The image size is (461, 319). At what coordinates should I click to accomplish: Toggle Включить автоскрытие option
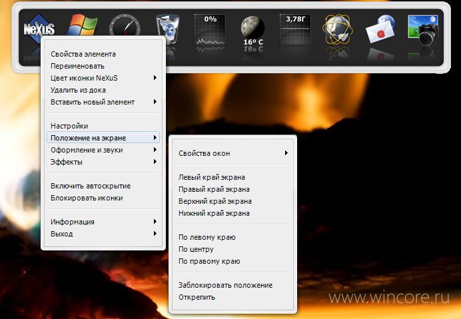[x=103, y=186]
